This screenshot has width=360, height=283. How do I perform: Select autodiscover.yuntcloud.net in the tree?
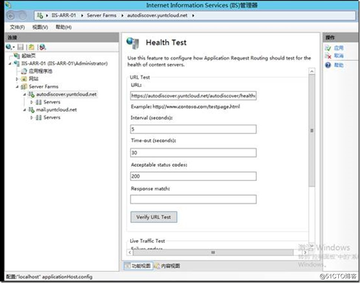[x=67, y=94]
